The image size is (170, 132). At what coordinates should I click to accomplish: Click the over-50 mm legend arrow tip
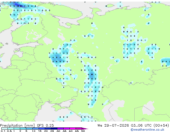pyautogui.click(x=85, y=128)
